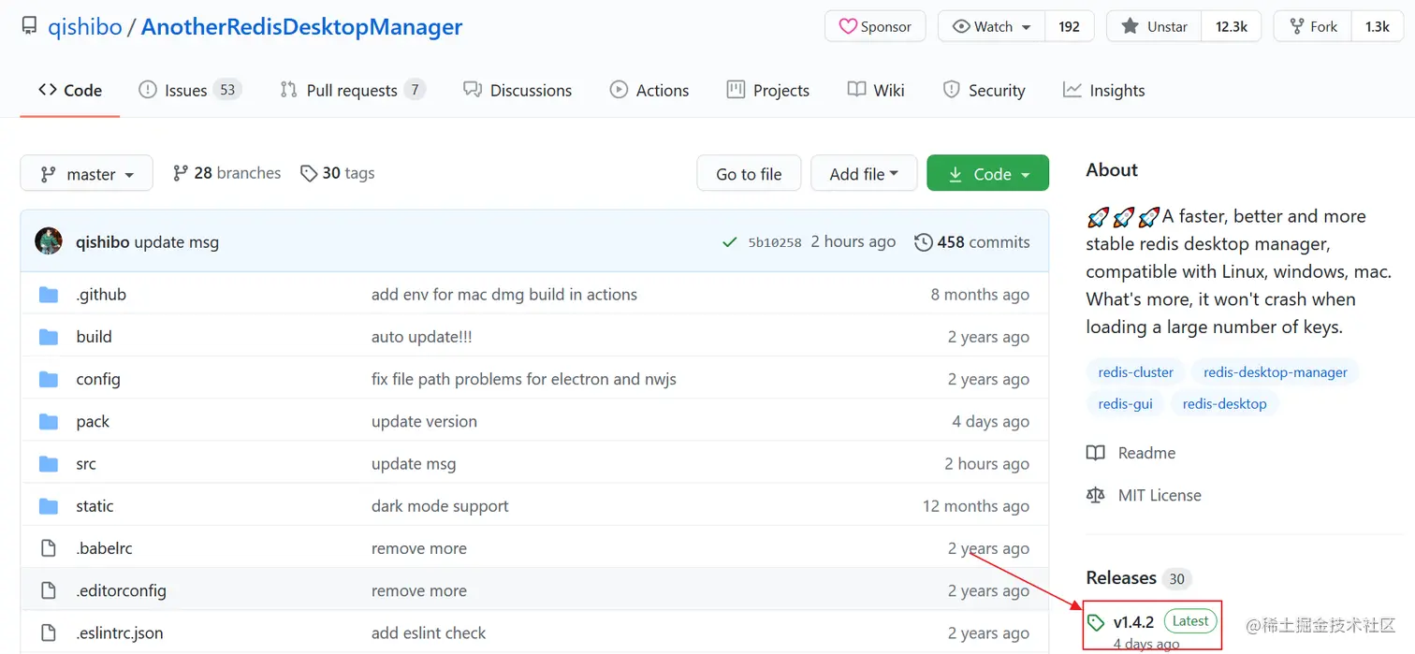1415x654 pixels.
Task: Open the AnotherRedisDesktopManager repository link
Action: click(x=301, y=26)
